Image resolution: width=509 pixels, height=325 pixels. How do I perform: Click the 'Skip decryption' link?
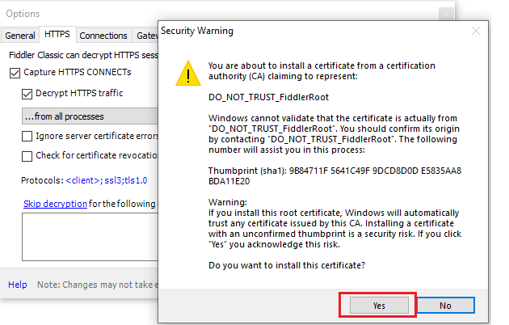(55, 204)
